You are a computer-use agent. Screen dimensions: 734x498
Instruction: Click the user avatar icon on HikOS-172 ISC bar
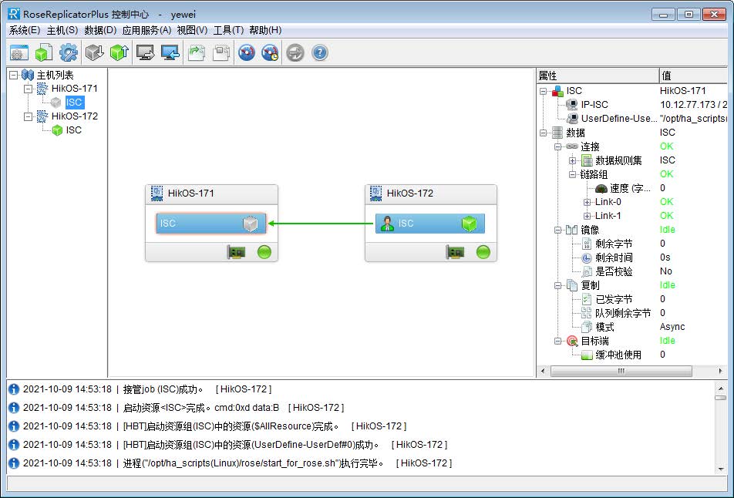pyautogui.click(x=387, y=224)
